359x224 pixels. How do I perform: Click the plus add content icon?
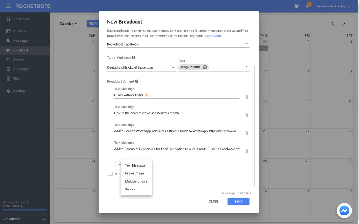pyautogui.click(x=116, y=164)
